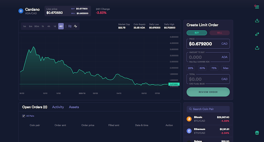Click the Create Limit Order heading
Image resolution: width=264 pixels, height=142 pixels.
(202, 25)
